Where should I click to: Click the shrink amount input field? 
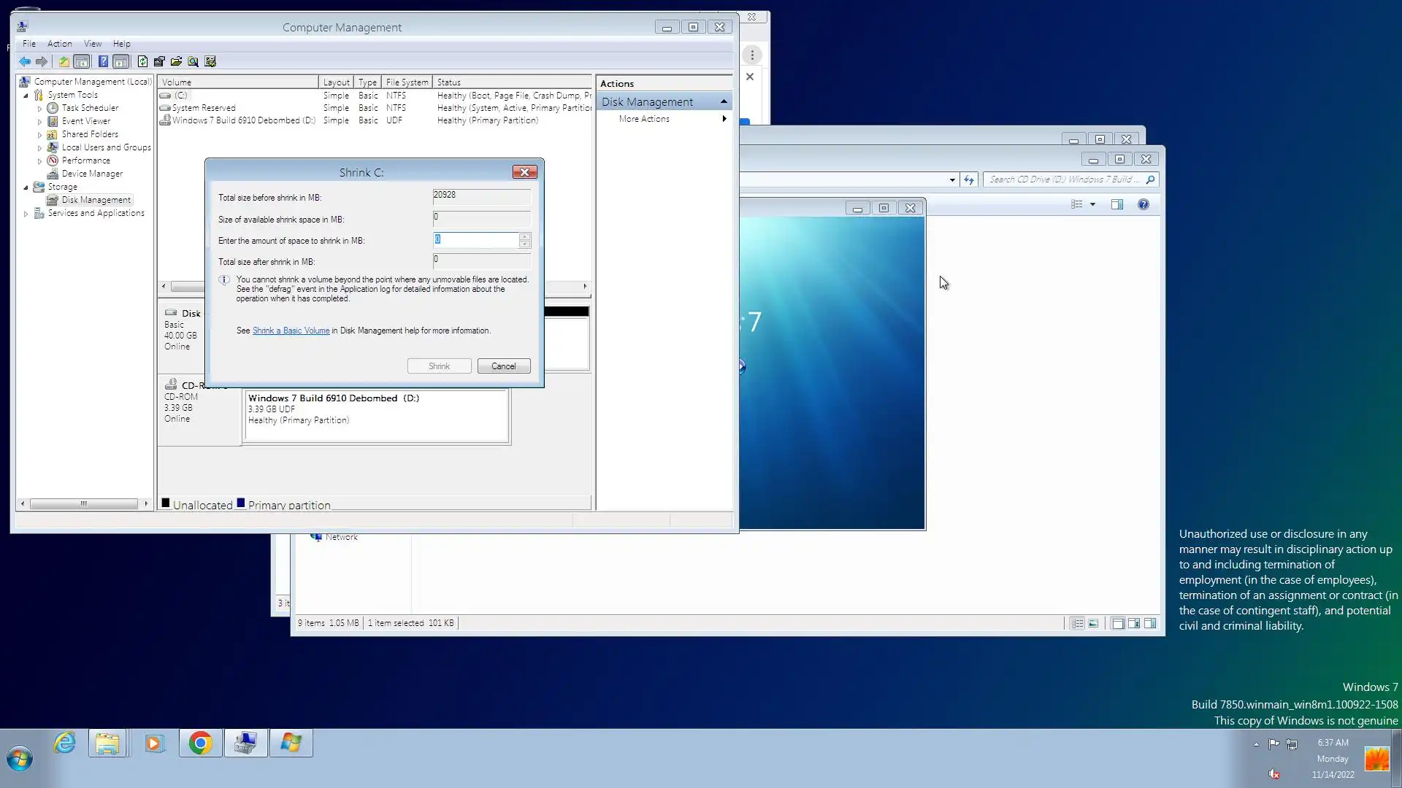(475, 240)
